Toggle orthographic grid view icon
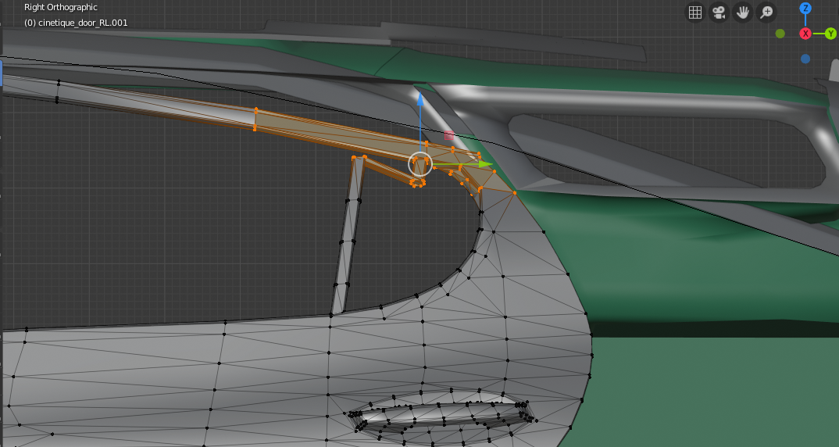Image resolution: width=839 pixels, height=447 pixels. pos(695,13)
